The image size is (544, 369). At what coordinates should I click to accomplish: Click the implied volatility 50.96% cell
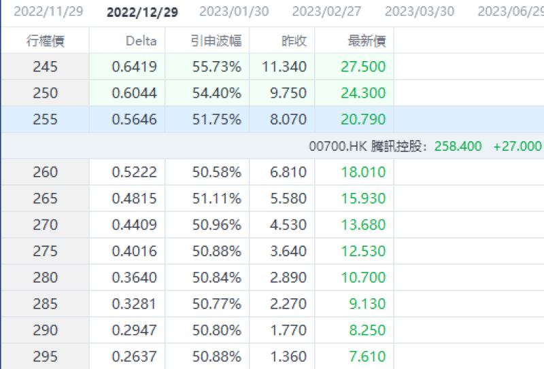coord(216,225)
